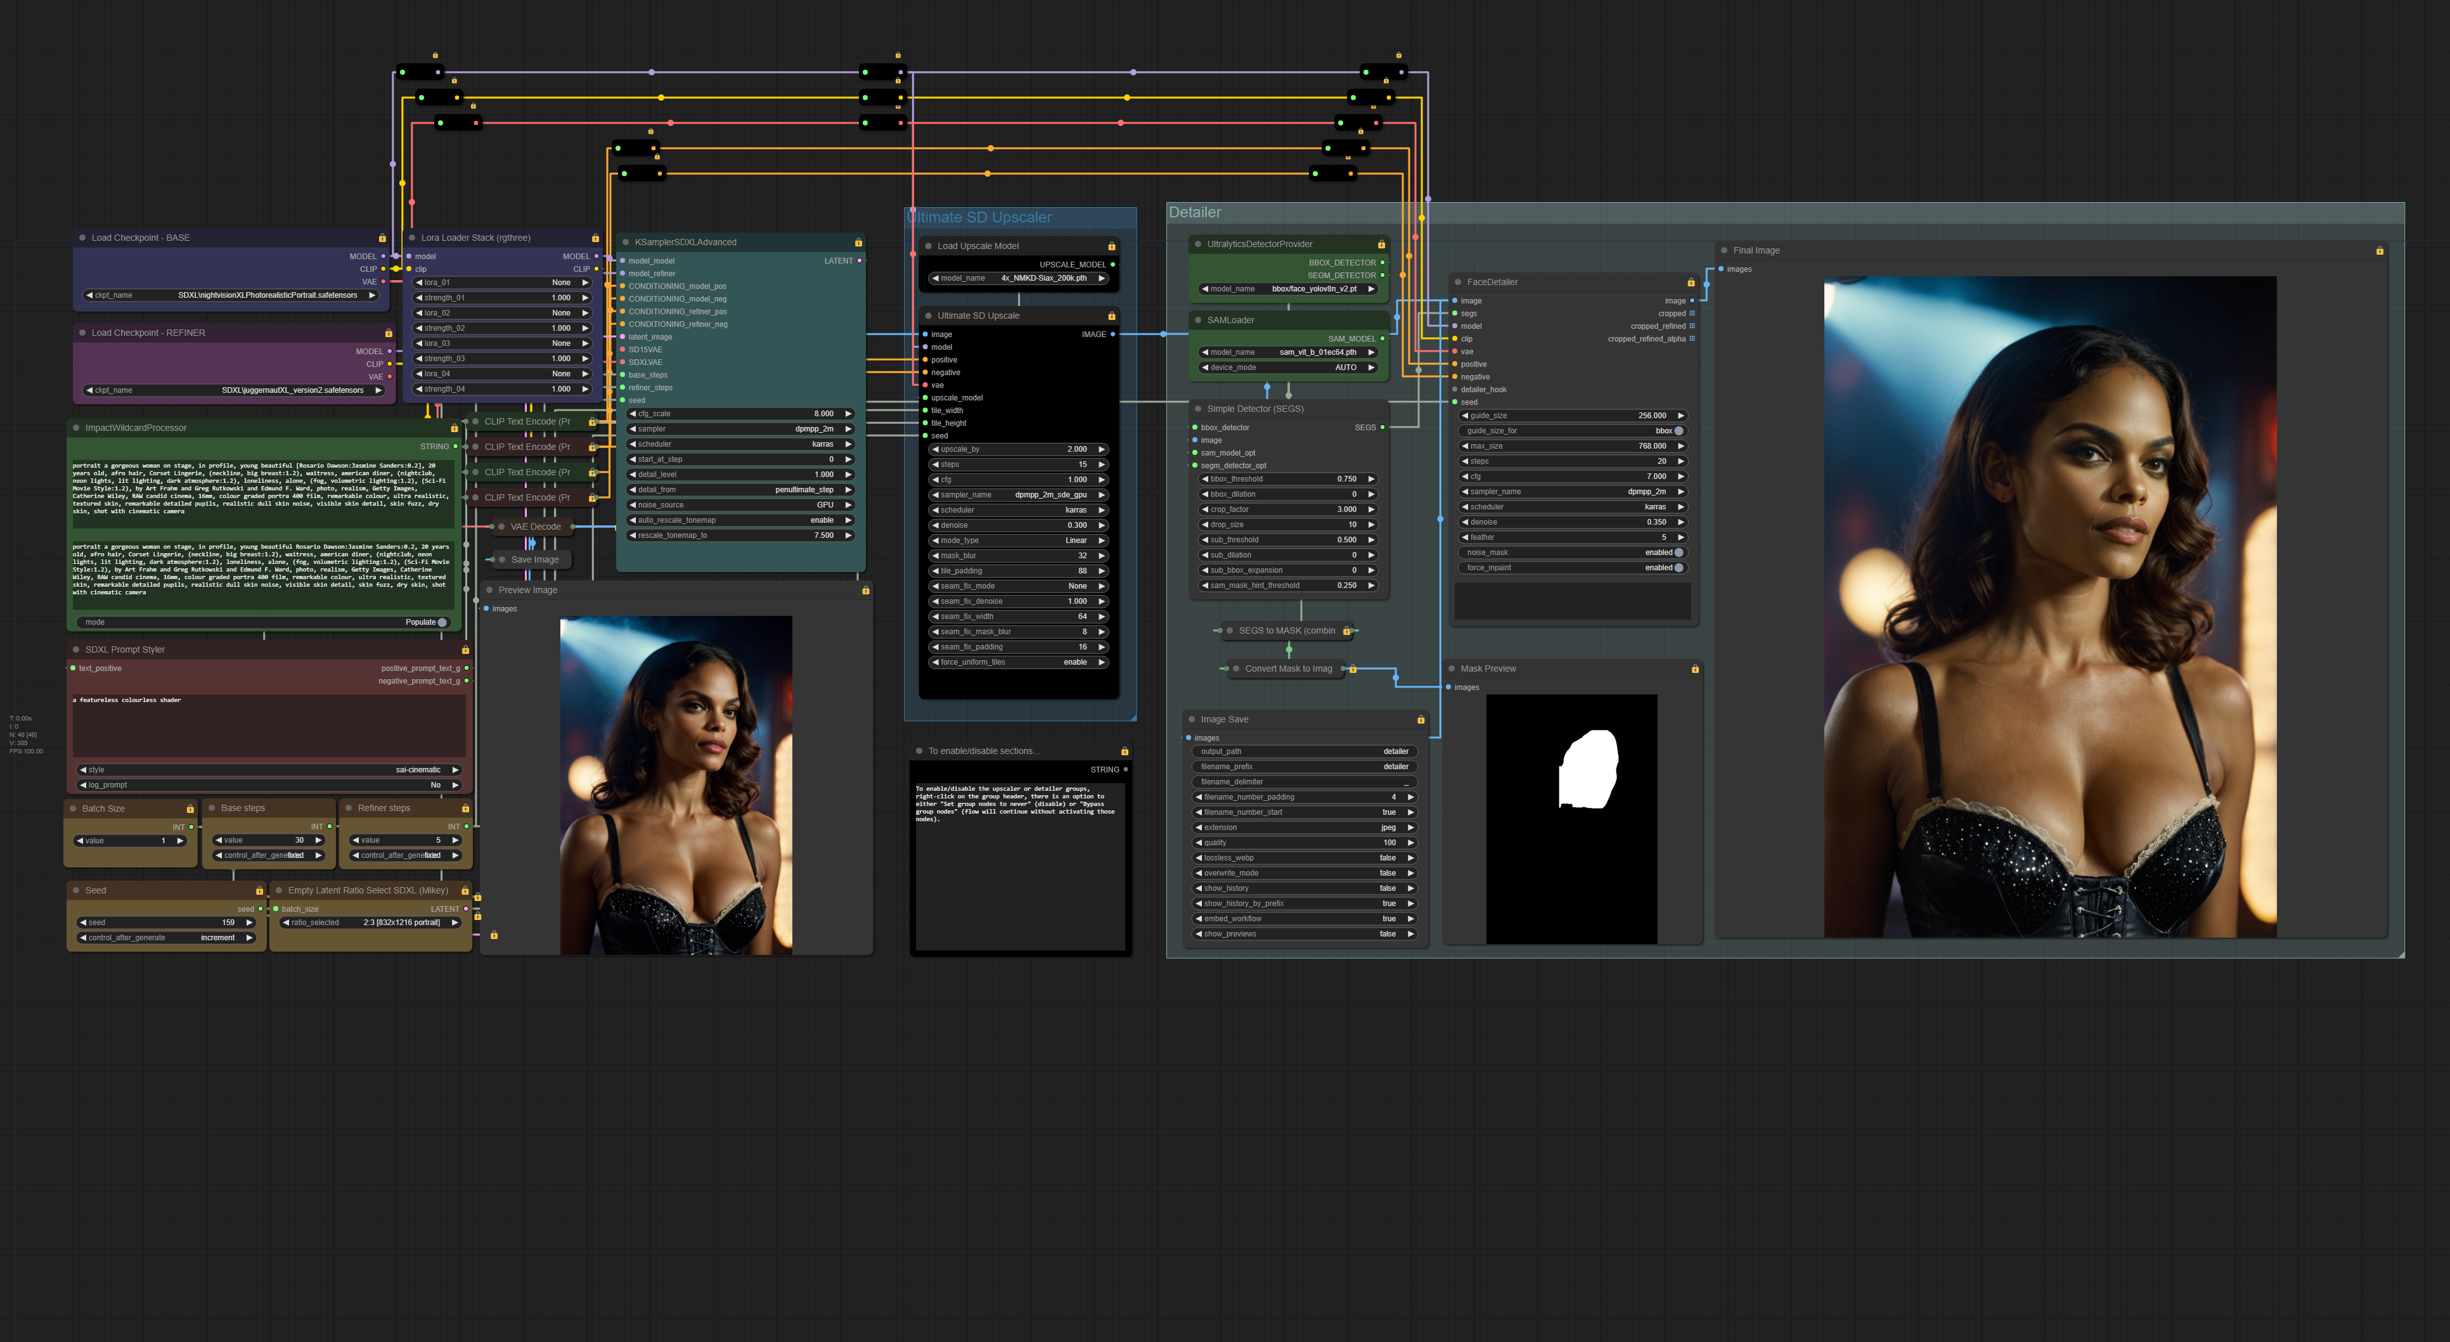Collapse the KSamplerSDXLAdvanced node via header dot
The height and width of the screenshot is (1342, 2450).
625,242
